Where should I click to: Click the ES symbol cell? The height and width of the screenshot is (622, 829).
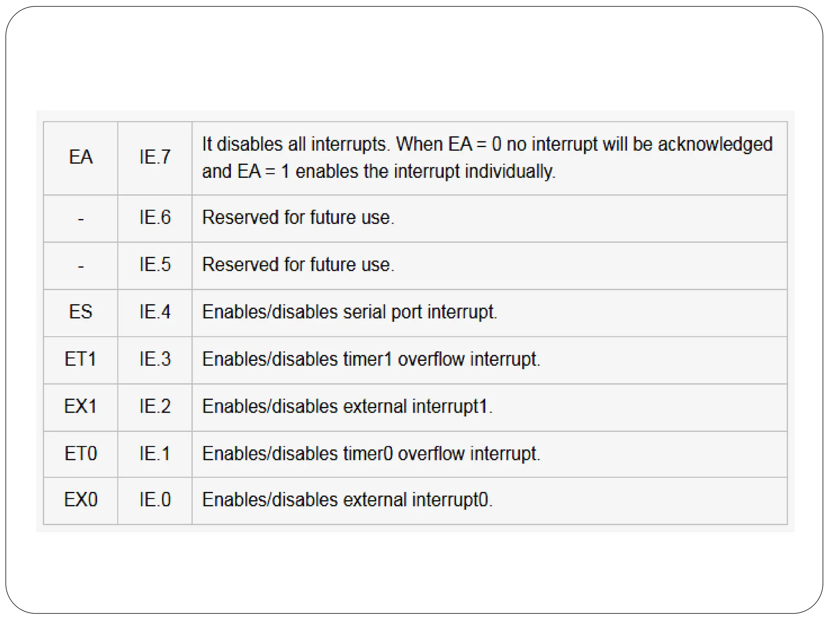click(x=81, y=312)
